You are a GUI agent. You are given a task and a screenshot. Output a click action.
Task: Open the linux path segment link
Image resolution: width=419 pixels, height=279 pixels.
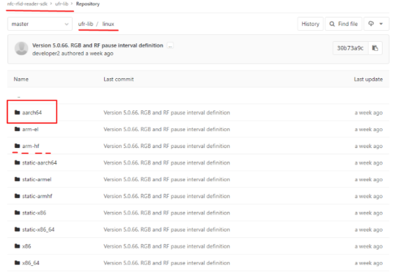108,24
